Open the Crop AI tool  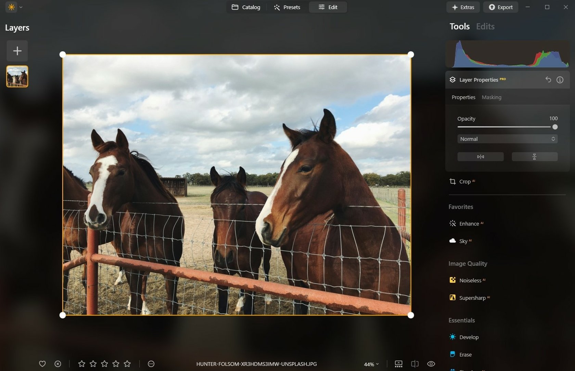pyautogui.click(x=464, y=182)
